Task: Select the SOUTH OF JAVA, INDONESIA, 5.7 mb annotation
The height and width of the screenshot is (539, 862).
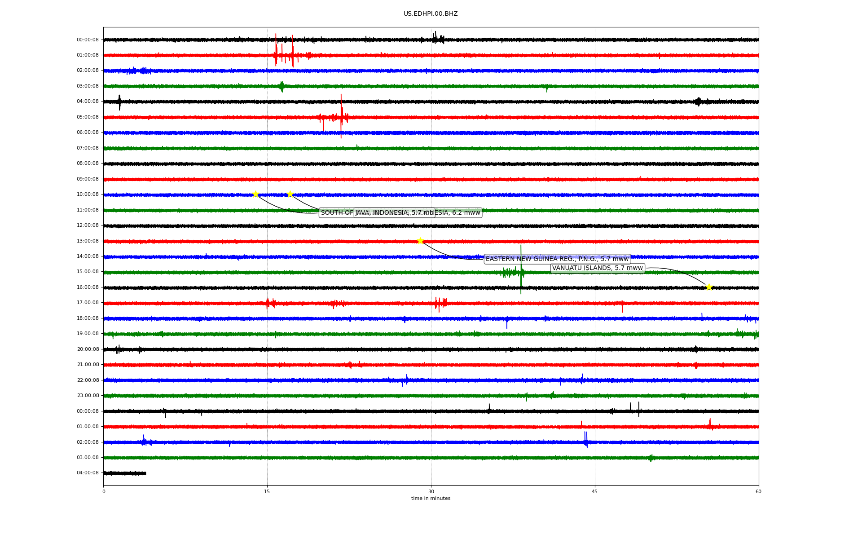Action: pyautogui.click(x=377, y=213)
